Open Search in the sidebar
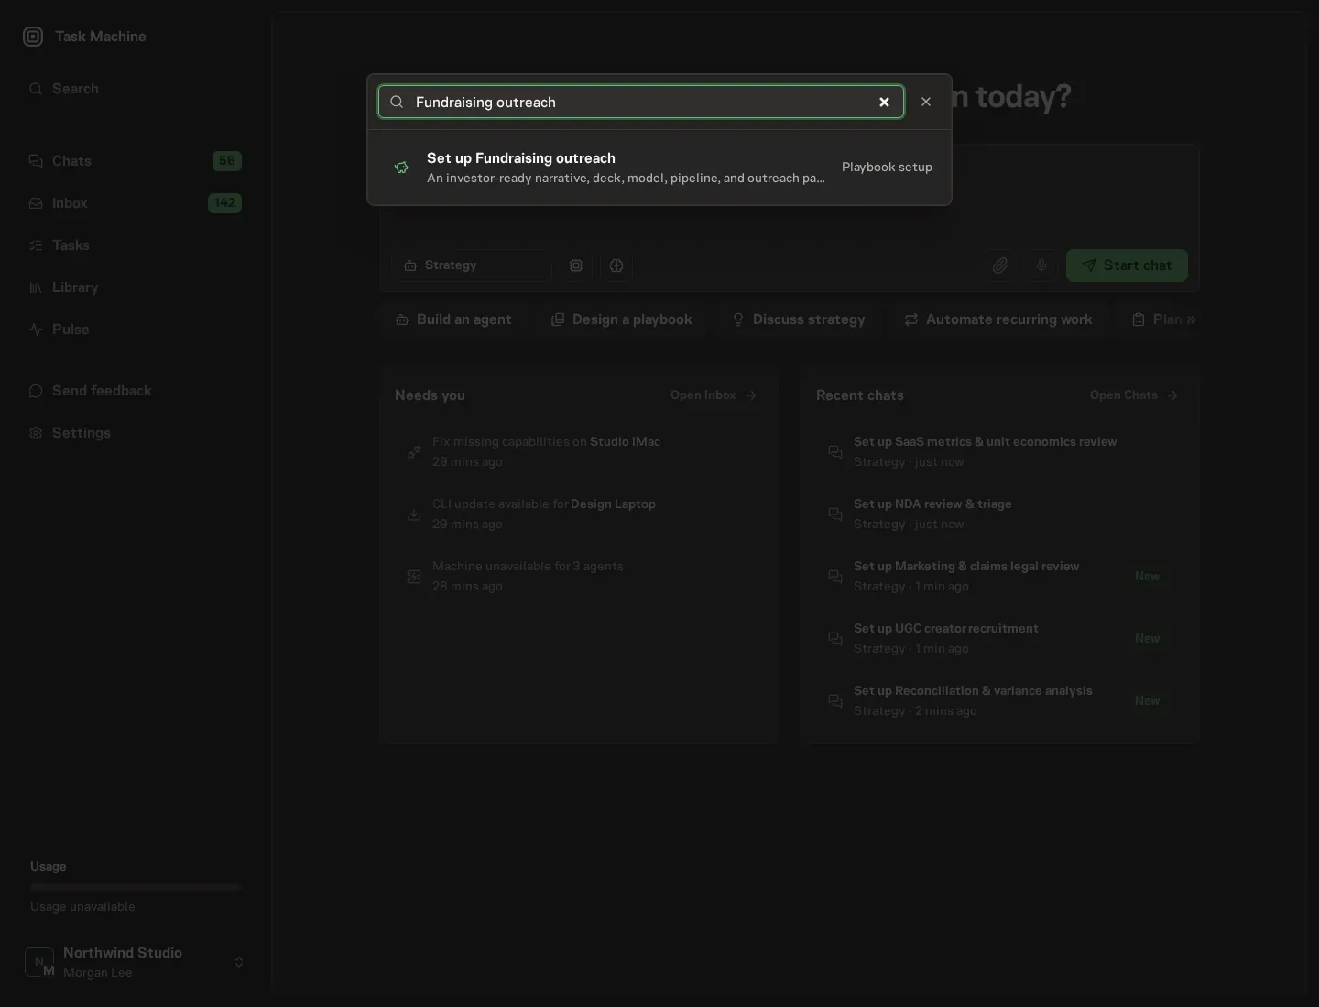1319x1007 pixels. 136,89
